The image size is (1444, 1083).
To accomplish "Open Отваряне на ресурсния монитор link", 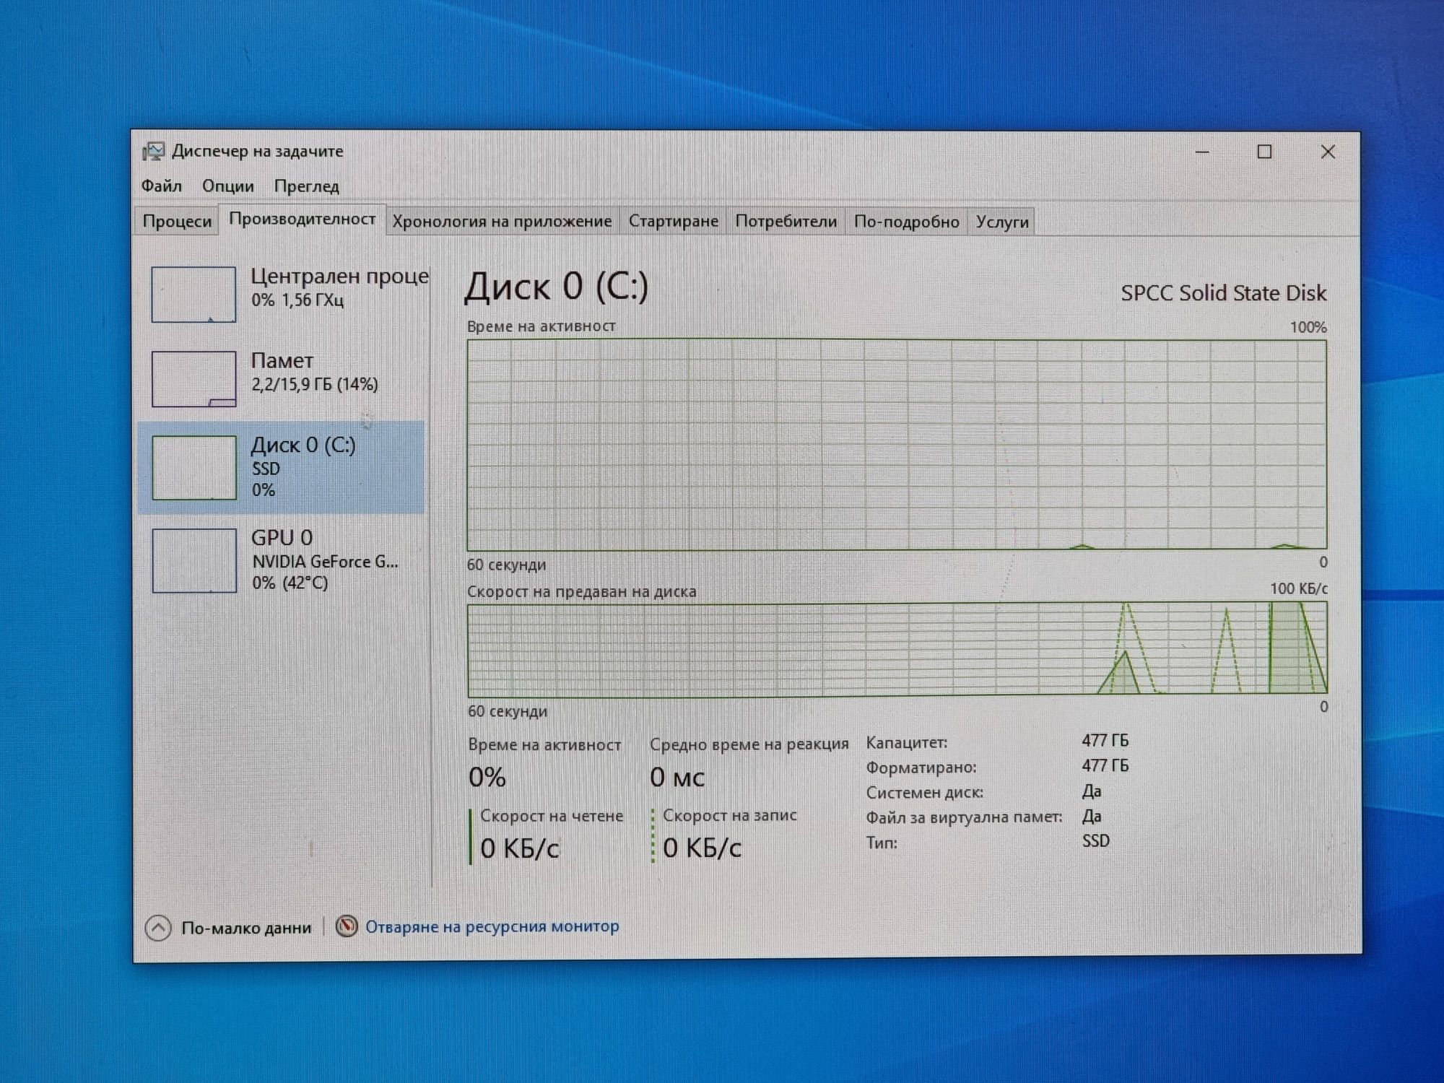I will tap(492, 926).
